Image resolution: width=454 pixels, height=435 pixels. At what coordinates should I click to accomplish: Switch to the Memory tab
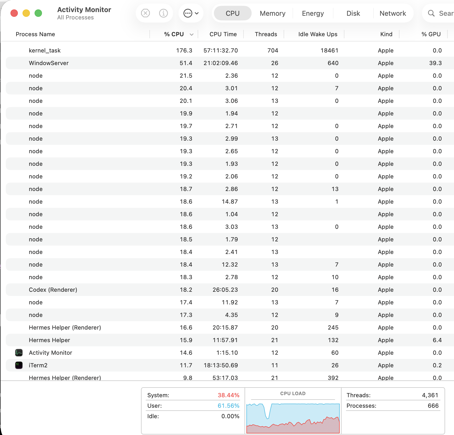tap(273, 13)
